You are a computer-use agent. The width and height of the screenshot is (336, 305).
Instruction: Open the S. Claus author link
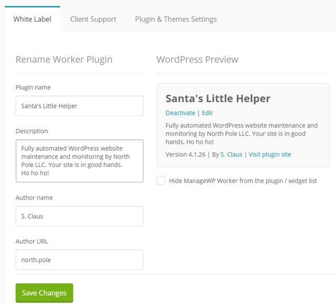[x=231, y=154]
